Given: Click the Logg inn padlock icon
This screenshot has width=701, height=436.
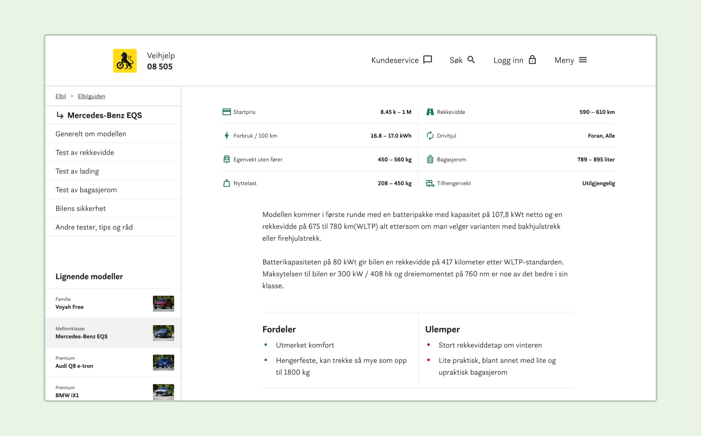Looking at the screenshot, I should 532,60.
